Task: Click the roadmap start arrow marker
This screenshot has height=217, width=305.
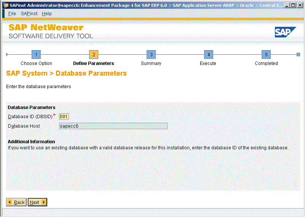Action: pos(7,55)
